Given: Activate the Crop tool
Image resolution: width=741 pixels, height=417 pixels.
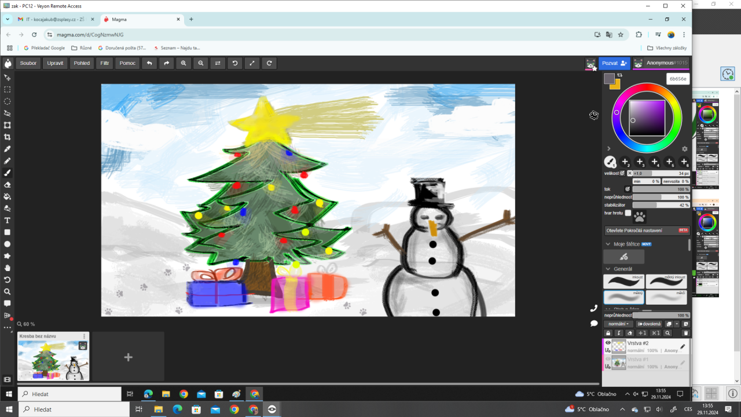Looking at the screenshot, I should point(8,137).
